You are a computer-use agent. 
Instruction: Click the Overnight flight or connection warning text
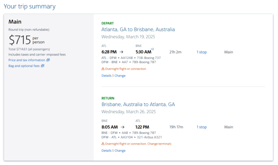[125, 69]
